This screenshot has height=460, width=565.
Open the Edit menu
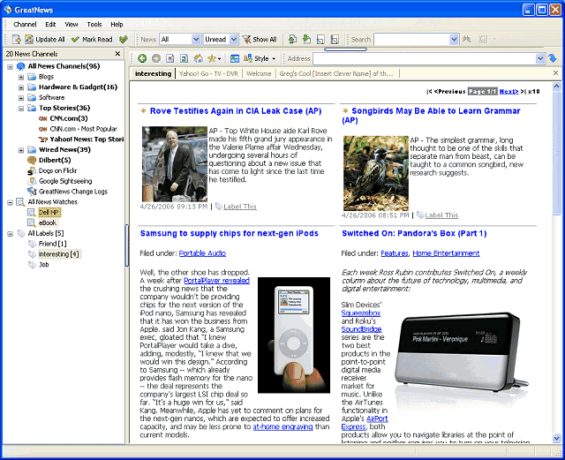(50, 24)
